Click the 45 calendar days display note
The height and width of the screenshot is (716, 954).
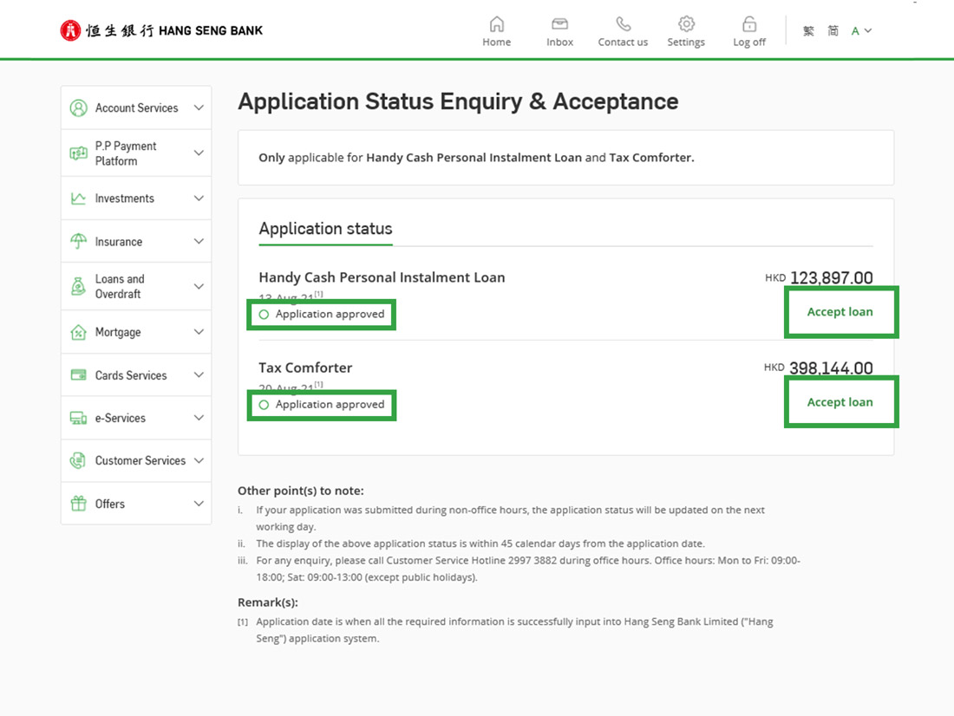coord(480,544)
